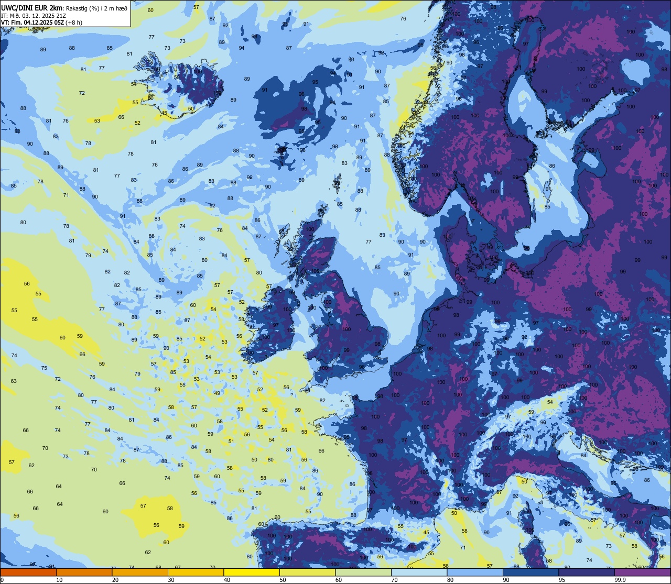This screenshot has height=584, width=671.
Task: Click the '45' value on Iceland's south coast
Action: [x=164, y=113]
